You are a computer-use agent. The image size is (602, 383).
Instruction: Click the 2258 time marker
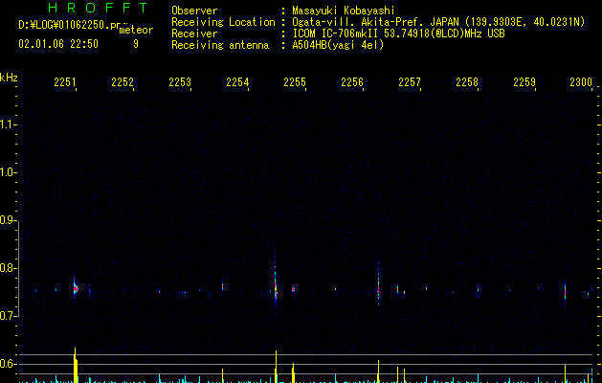click(x=467, y=82)
